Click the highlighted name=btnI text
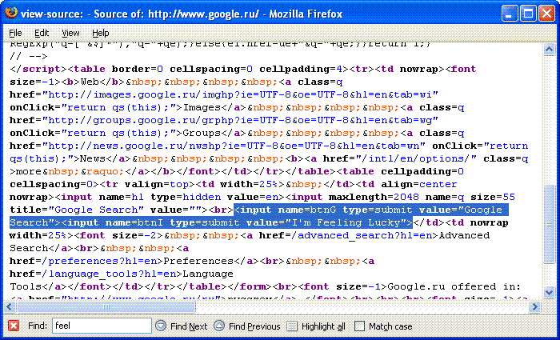Screen dimensions: 560x340 pos(134,222)
